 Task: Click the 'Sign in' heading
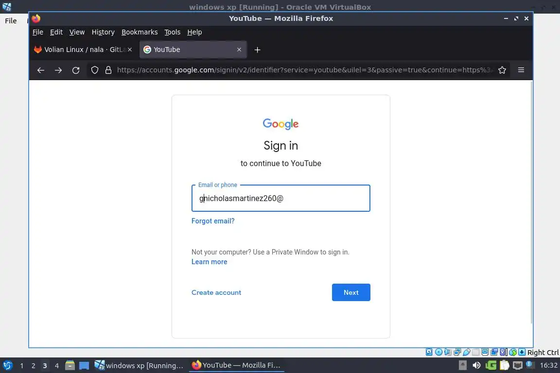[280, 146]
